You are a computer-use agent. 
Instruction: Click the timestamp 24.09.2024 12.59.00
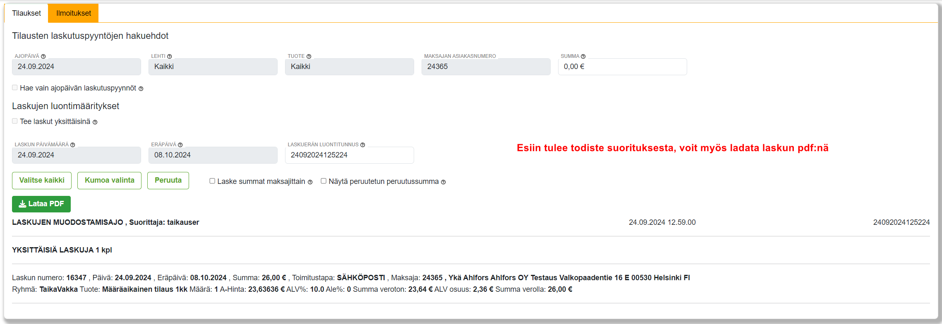662,222
